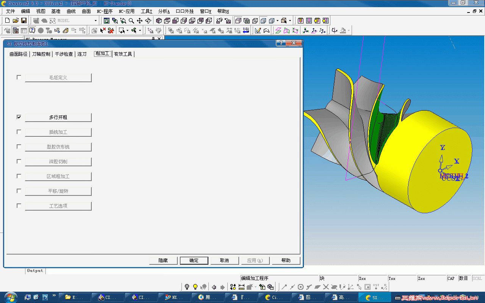This screenshot has width=485, height=303.
Task: Select the Rotate view tool
Action: (x=148, y=20)
